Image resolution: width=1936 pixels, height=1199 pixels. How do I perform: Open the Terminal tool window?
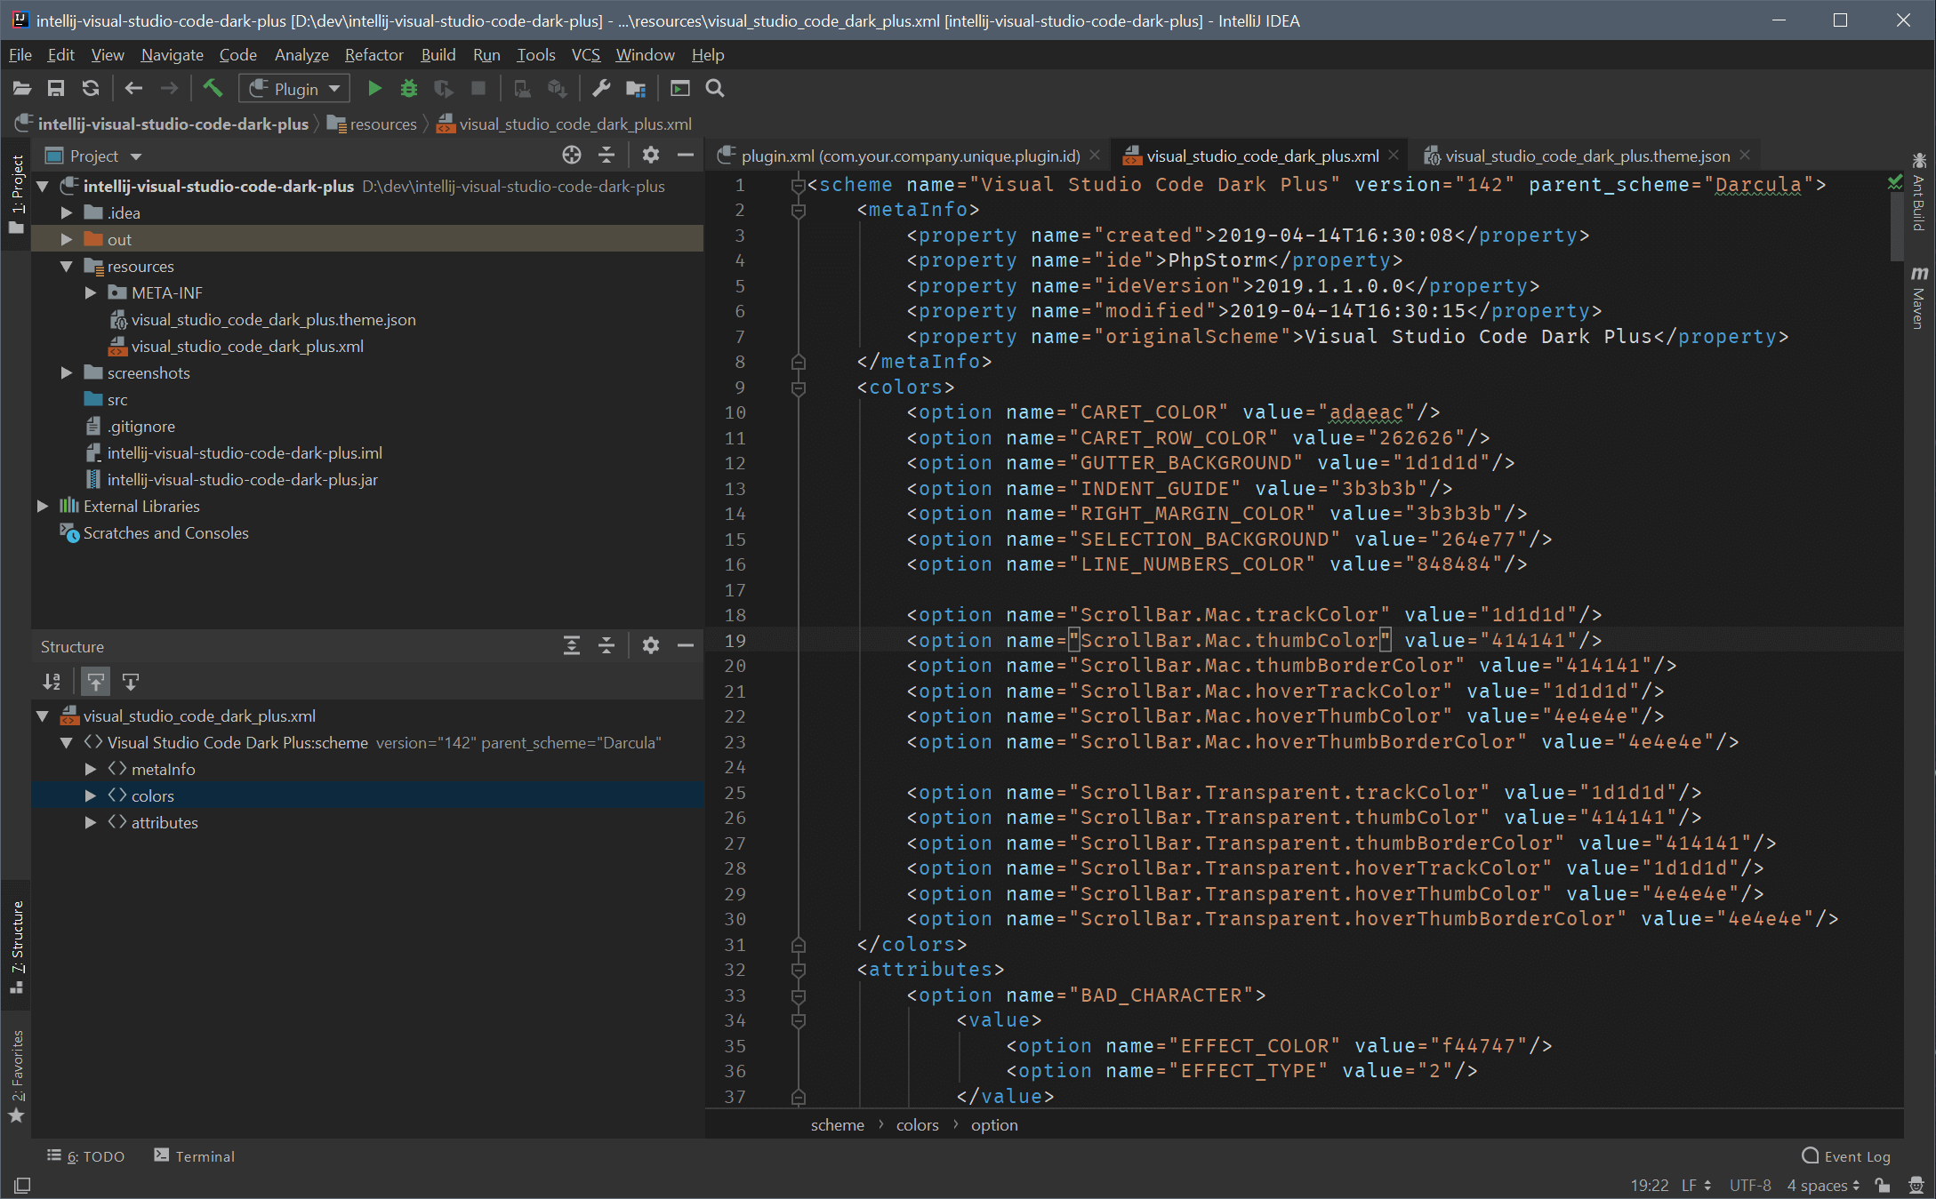tap(195, 1155)
